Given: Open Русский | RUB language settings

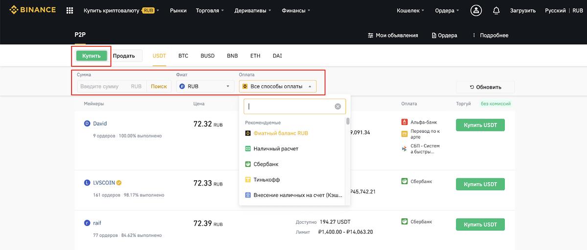Looking at the screenshot, I should (x=564, y=10).
